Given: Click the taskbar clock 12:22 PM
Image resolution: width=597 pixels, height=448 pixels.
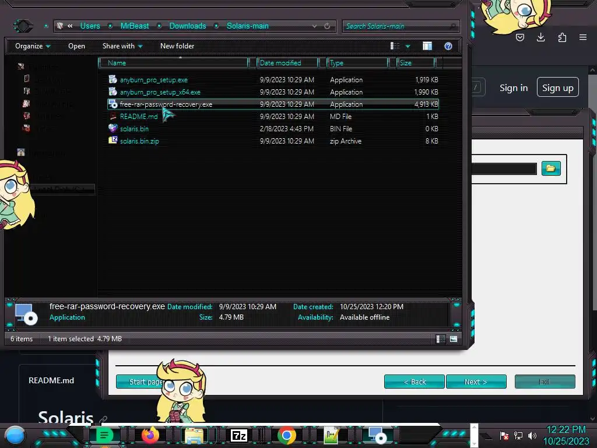Looking at the screenshot, I should 566,430.
